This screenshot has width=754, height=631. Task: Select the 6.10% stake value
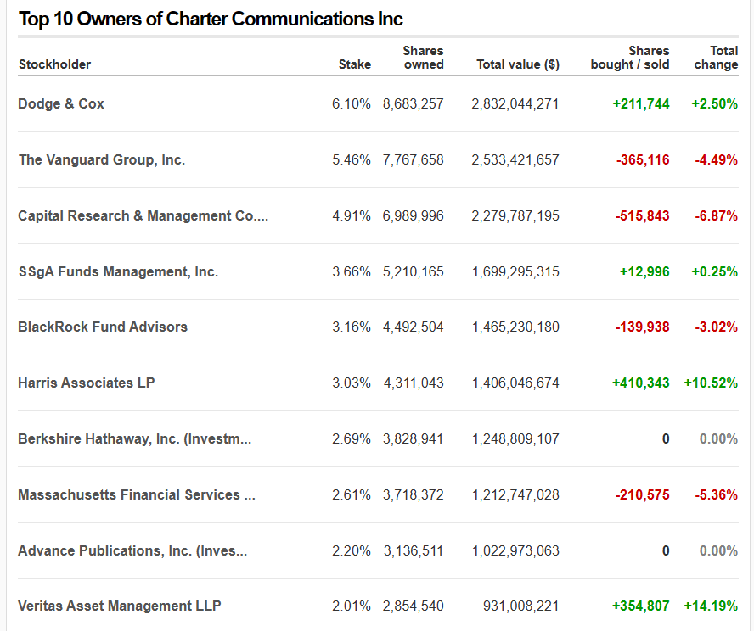[x=352, y=103]
